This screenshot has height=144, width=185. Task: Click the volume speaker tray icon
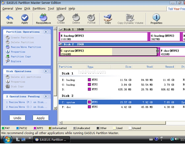click(x=176, y=139)
